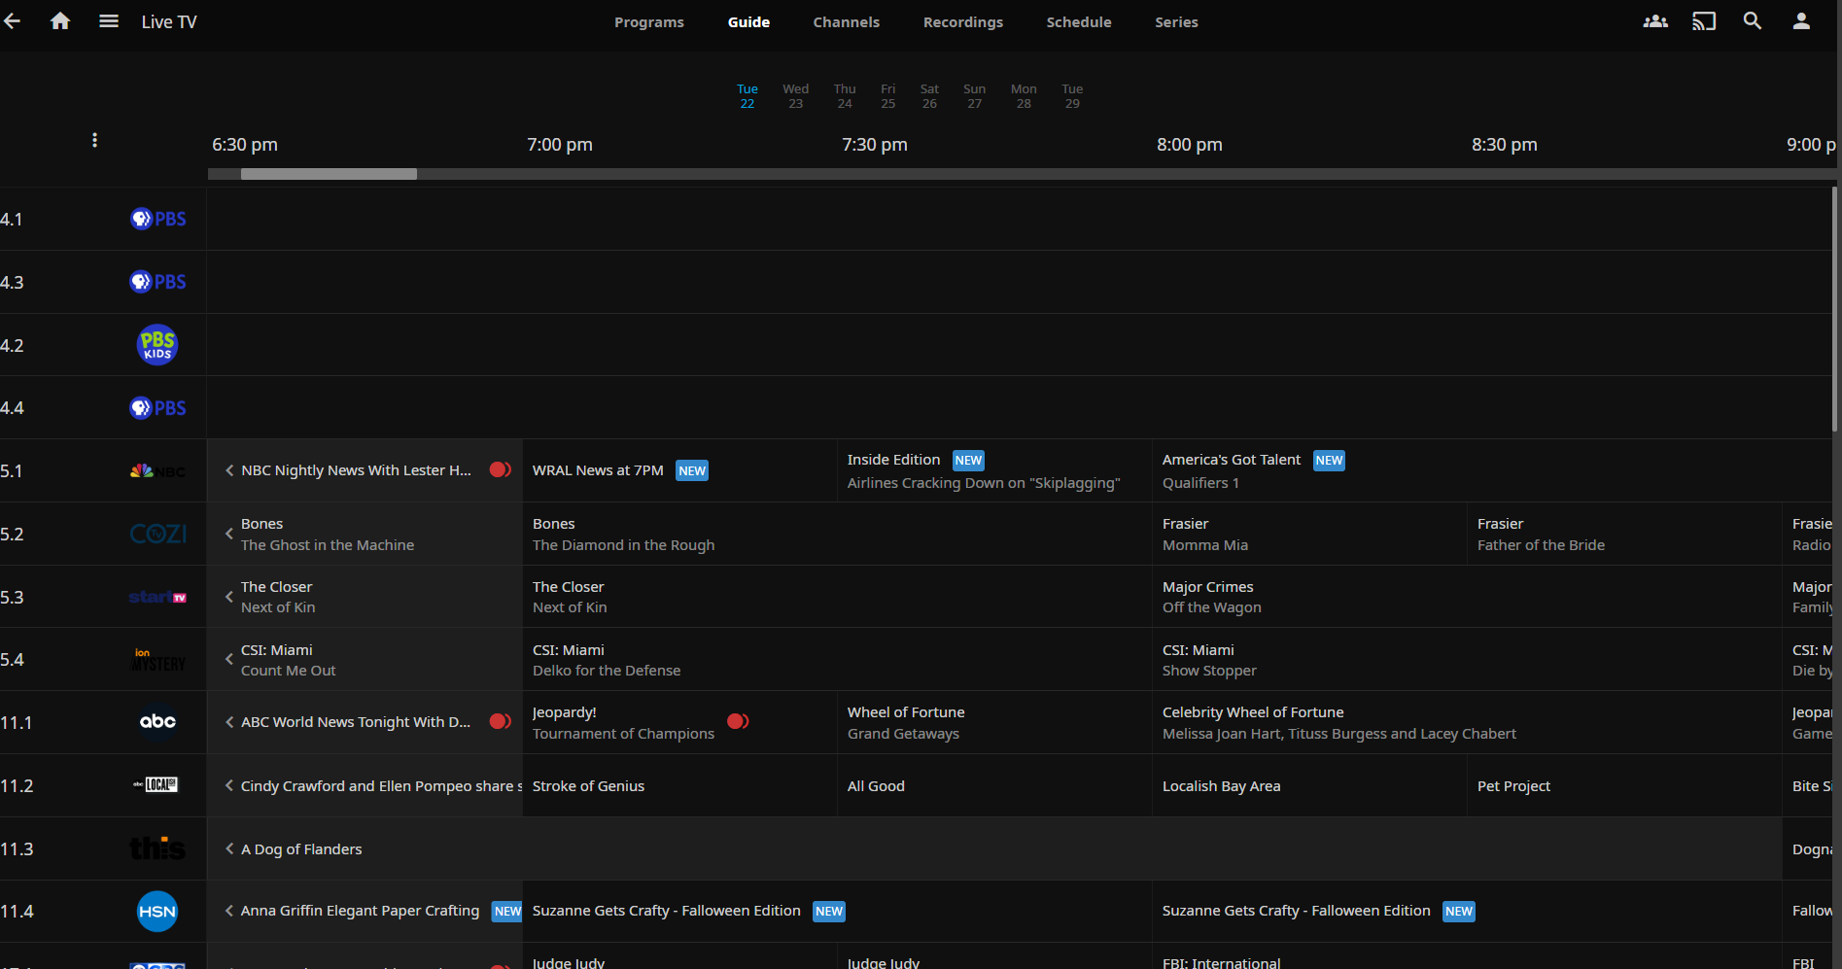Go back using the back arrow
1842x969 pixels.
(x=13, y=21)
